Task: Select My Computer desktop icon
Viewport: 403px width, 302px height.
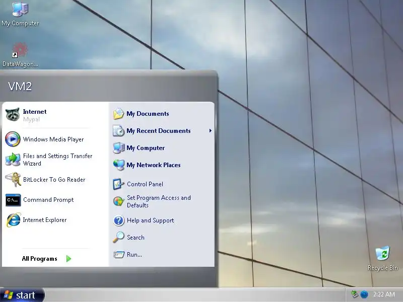Action: click(20, 9)
